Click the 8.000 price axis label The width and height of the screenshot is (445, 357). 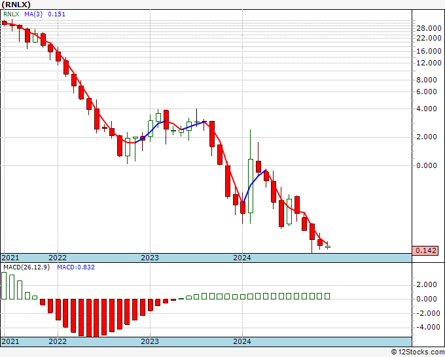pyautogui.click(x=427, y=80)
